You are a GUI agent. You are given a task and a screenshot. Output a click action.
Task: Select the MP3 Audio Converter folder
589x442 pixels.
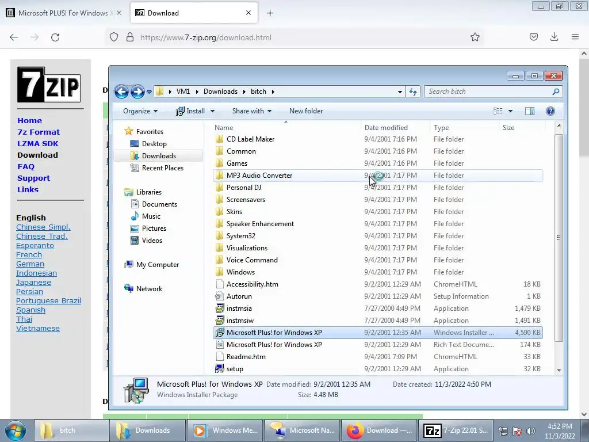tap(377, 175)
